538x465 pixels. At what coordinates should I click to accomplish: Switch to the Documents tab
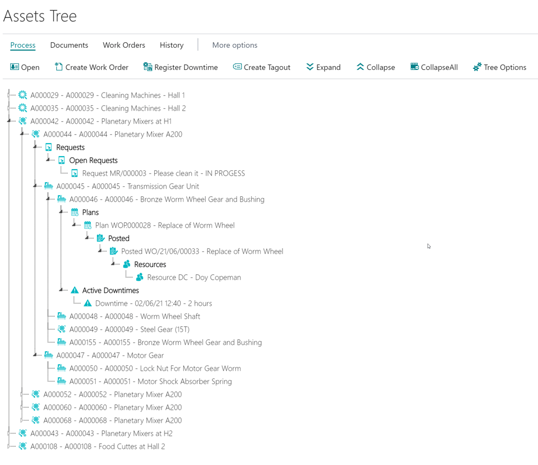[x=69, y=45]
